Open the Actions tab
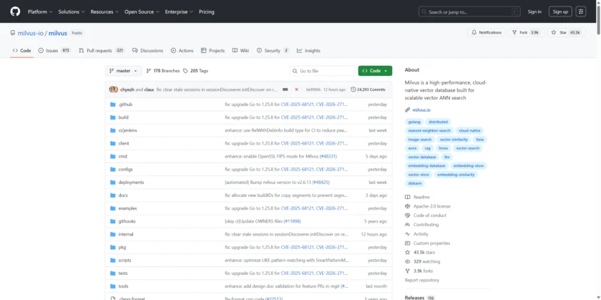Image resolution: width=601 pixels, height=300 pixels. pyautogui.click(x=182, y=51)
